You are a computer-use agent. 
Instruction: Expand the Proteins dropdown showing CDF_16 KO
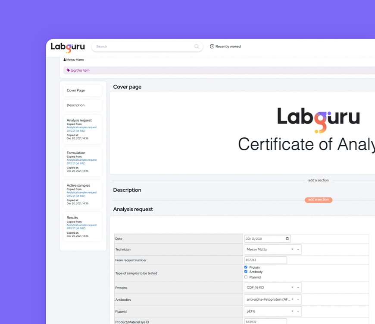point(297,287)
